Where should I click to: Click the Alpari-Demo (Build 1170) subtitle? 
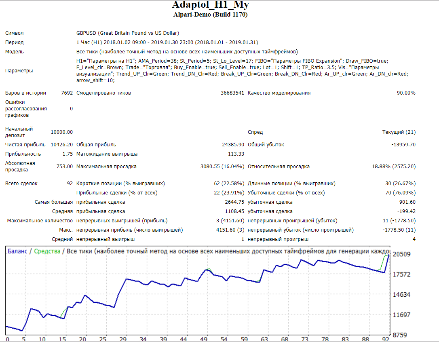point(210,15)
